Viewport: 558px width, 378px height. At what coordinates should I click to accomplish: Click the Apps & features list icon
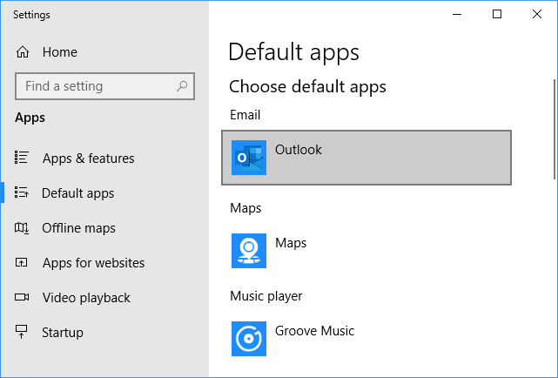[x=22, y=158]
